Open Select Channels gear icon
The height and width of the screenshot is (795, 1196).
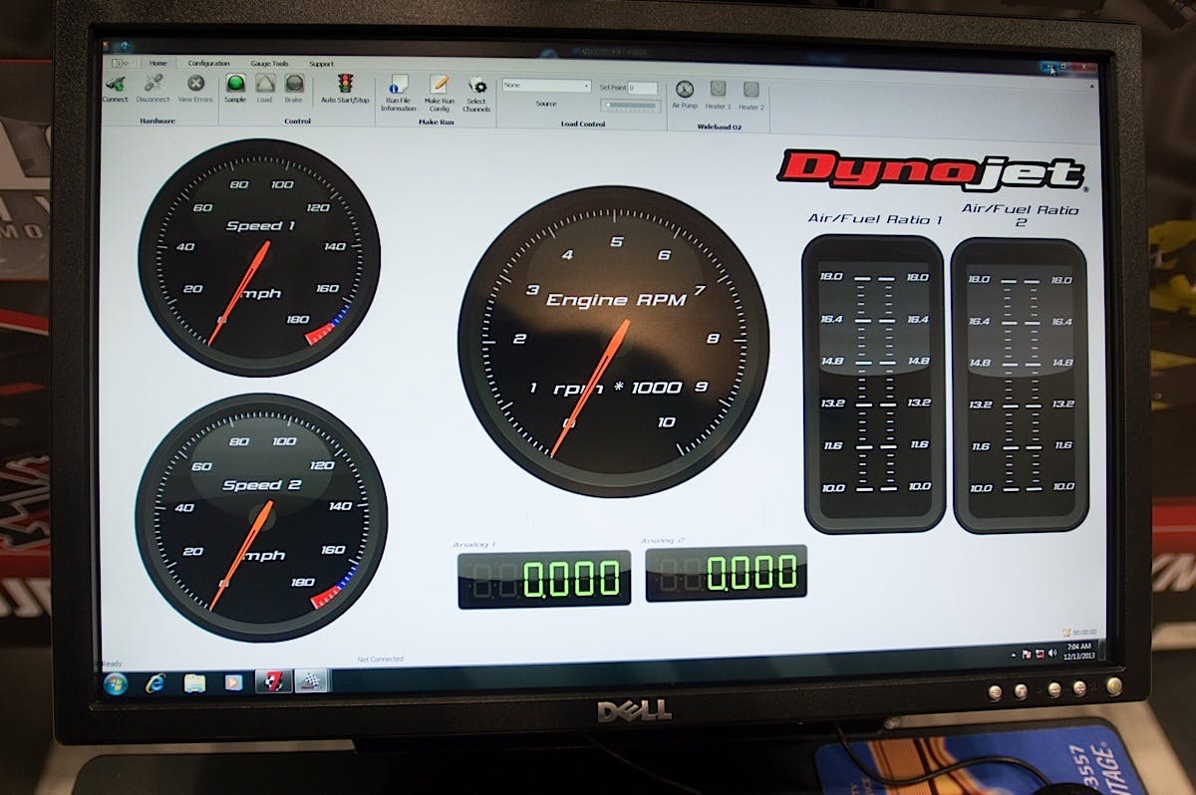pos(476,88)
